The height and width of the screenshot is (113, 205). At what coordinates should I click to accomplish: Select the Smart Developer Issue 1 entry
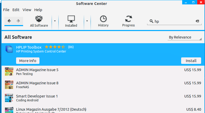coord(103,98)
